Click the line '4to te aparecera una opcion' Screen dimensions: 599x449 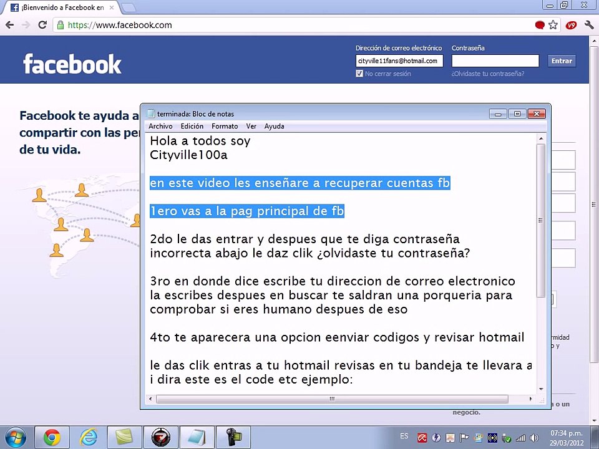[337, 337]
